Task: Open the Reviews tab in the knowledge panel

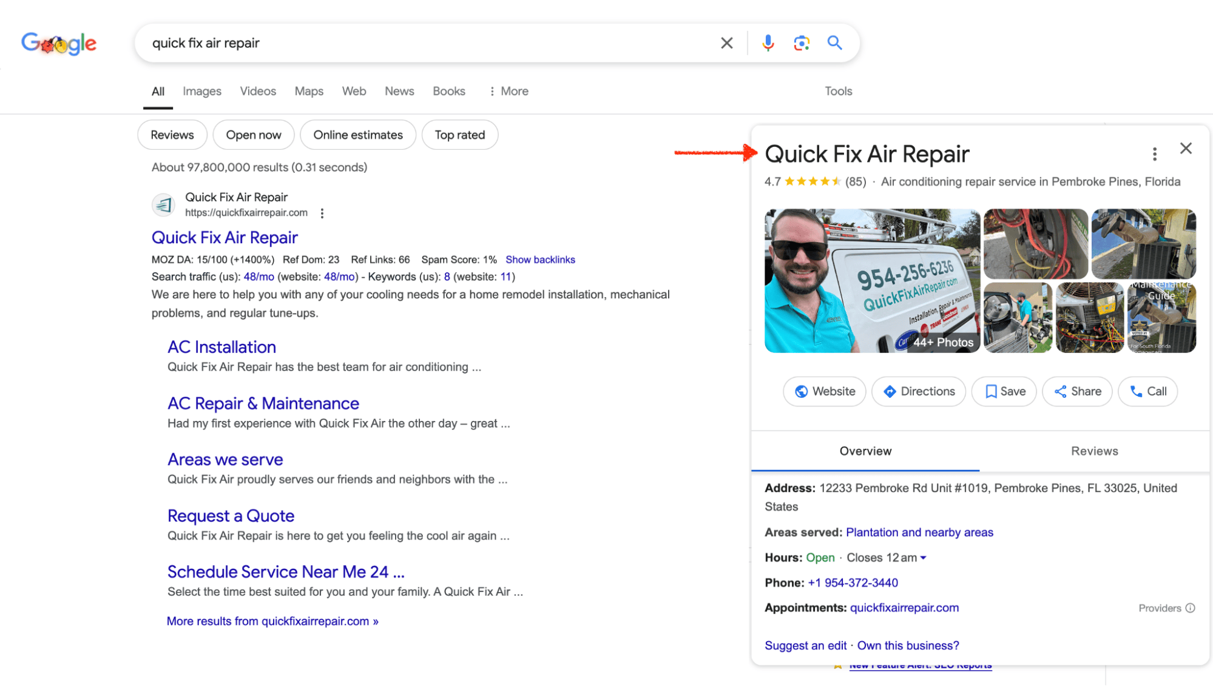Action: pos(1094,451)
